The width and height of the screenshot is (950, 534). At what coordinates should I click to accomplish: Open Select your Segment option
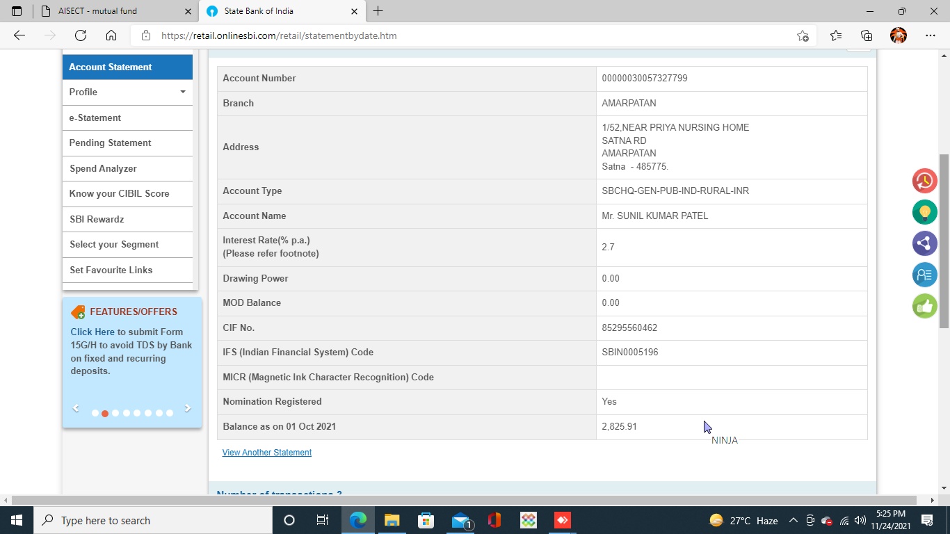point(127,244)
